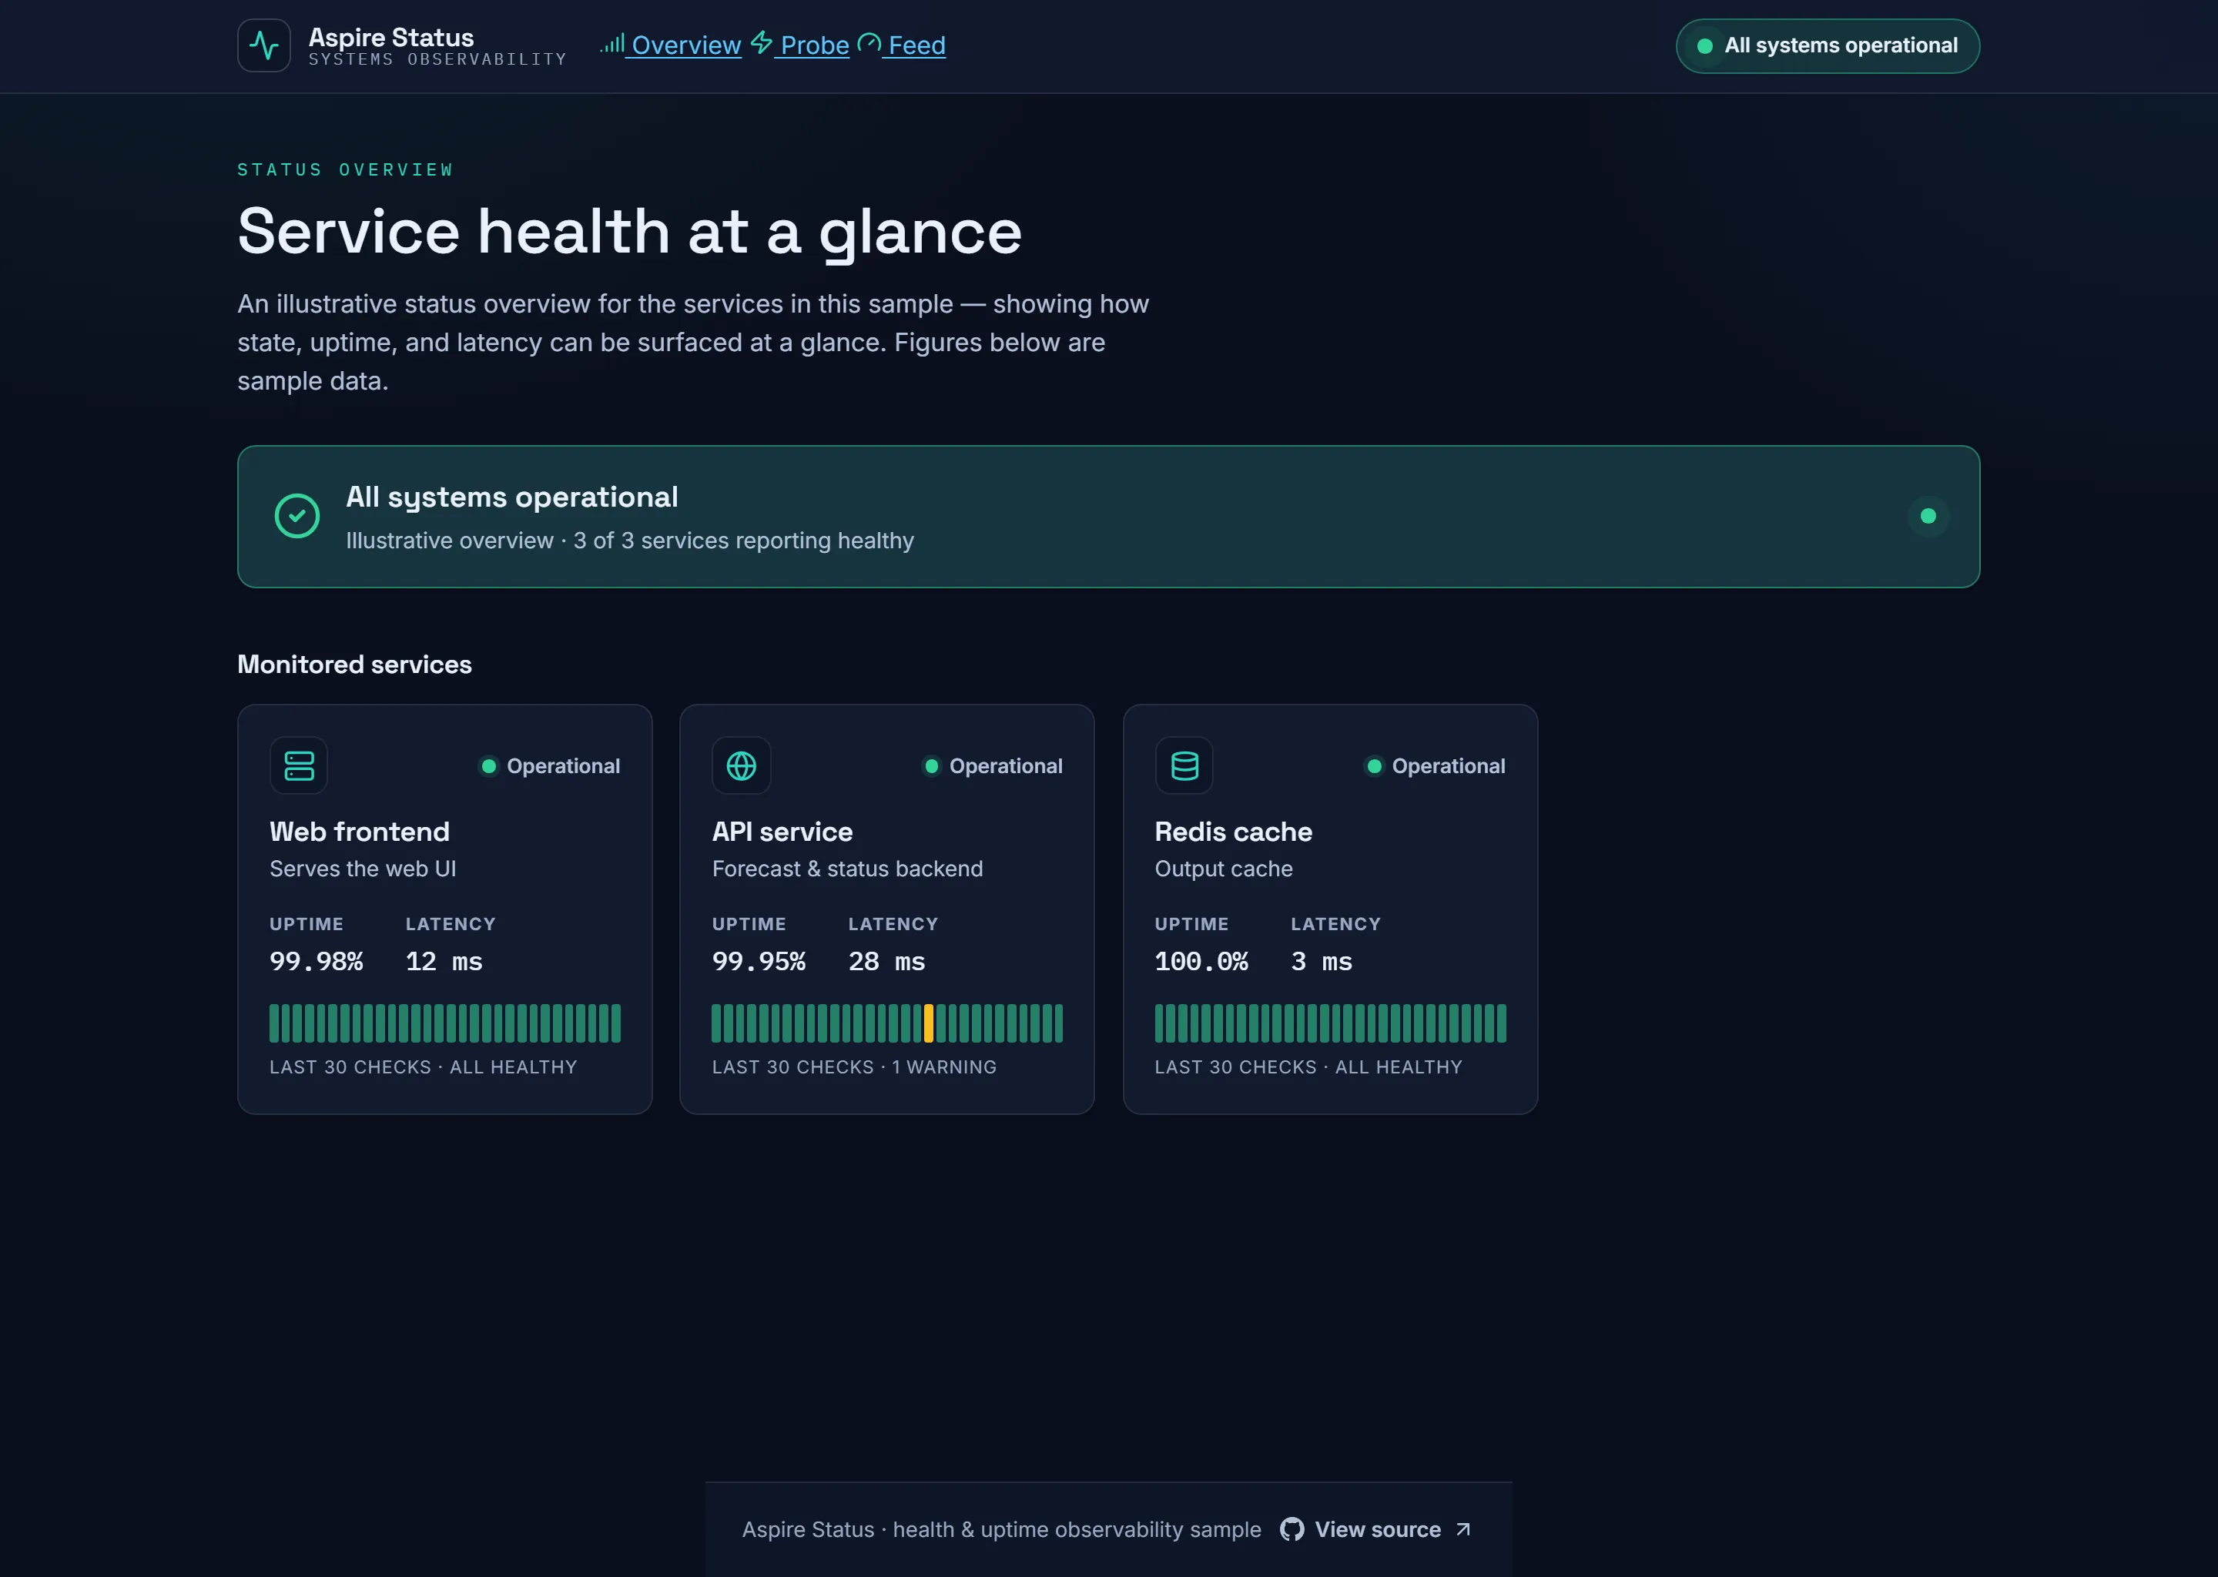Screen dimensions: 2218x1577
Task: Click the banner 'All systems operational' title
Action: 512,497
